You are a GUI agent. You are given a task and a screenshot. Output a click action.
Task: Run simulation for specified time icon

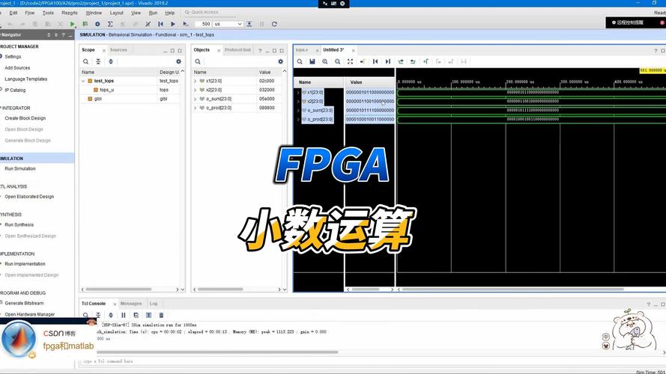click(x=186, y=24)
